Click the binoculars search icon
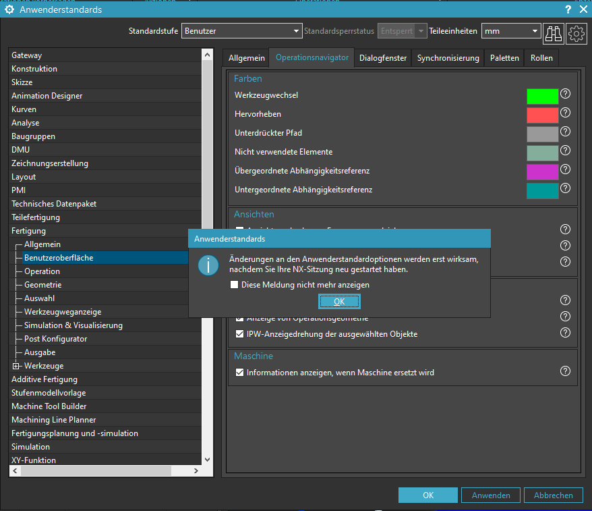 pos(553,34)
